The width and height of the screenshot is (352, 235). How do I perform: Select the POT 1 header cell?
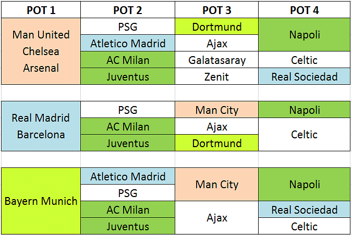click(x=41, y=10)
